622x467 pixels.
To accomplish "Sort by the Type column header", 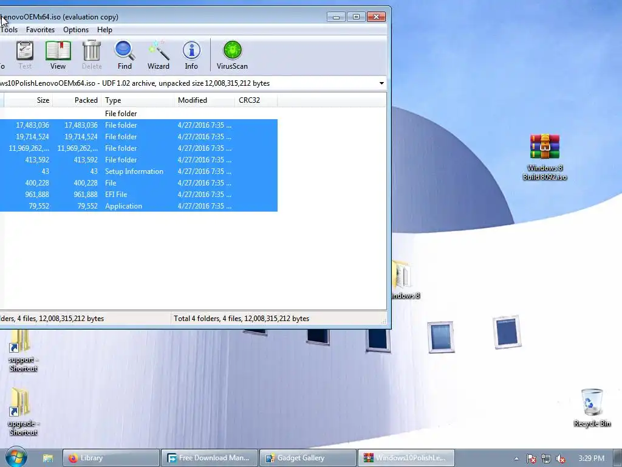I will (137, 100).
